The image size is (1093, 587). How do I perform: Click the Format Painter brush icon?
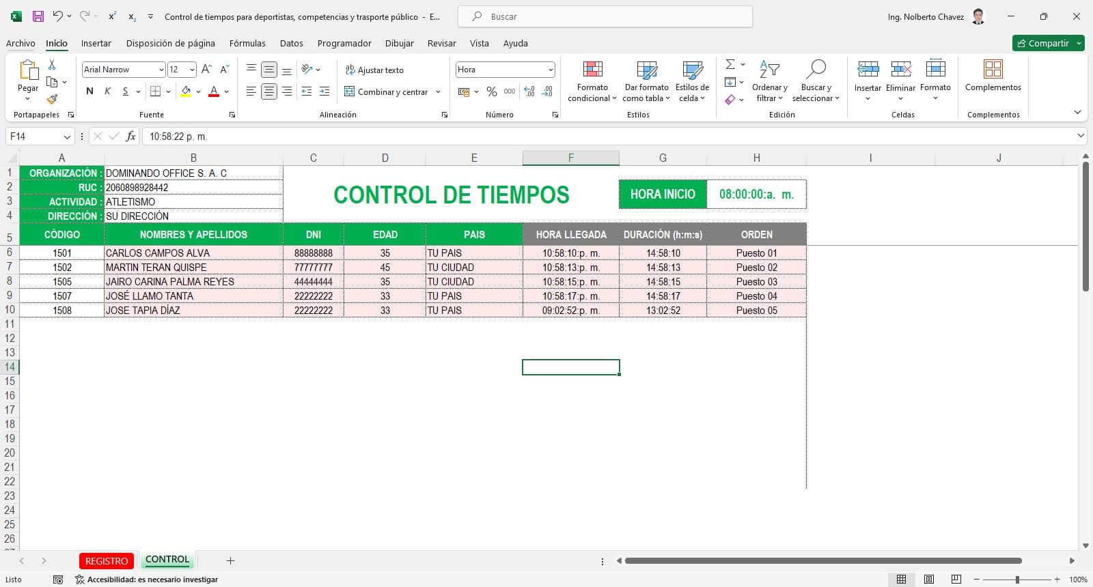(52, 100)
